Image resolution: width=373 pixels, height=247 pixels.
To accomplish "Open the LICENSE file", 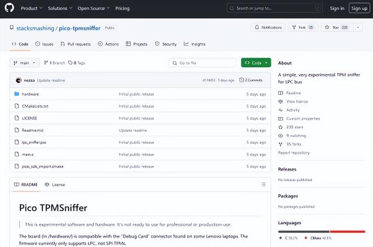I will [x=30, y=118].
